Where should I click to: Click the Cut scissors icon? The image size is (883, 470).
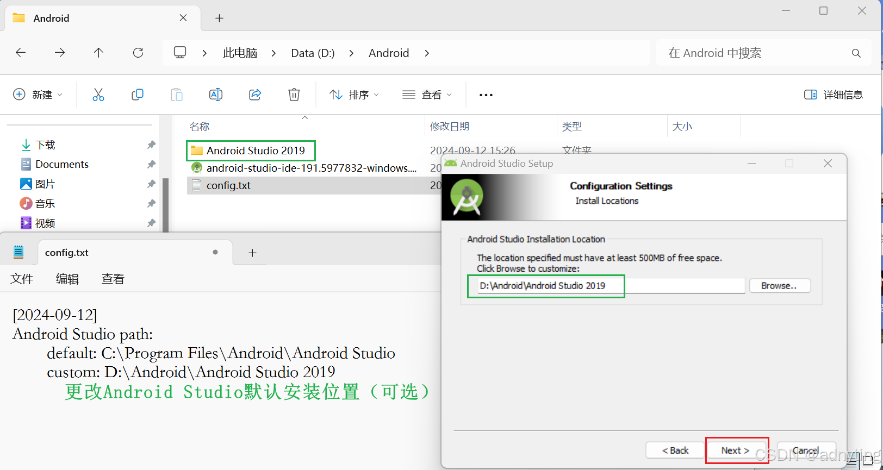(98, 95)
